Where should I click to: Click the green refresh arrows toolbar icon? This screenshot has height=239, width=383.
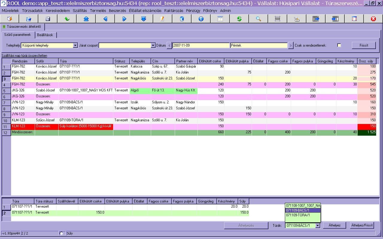(x=239, y=19)
